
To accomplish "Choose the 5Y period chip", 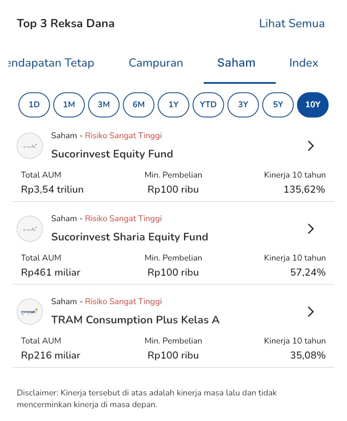I will (x=278, y=104).
